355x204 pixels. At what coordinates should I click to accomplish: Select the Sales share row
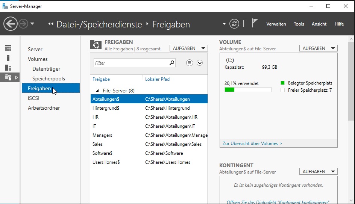tap(149, 144)
